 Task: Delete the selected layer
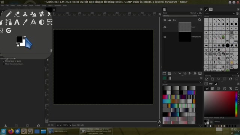[200, 73]
